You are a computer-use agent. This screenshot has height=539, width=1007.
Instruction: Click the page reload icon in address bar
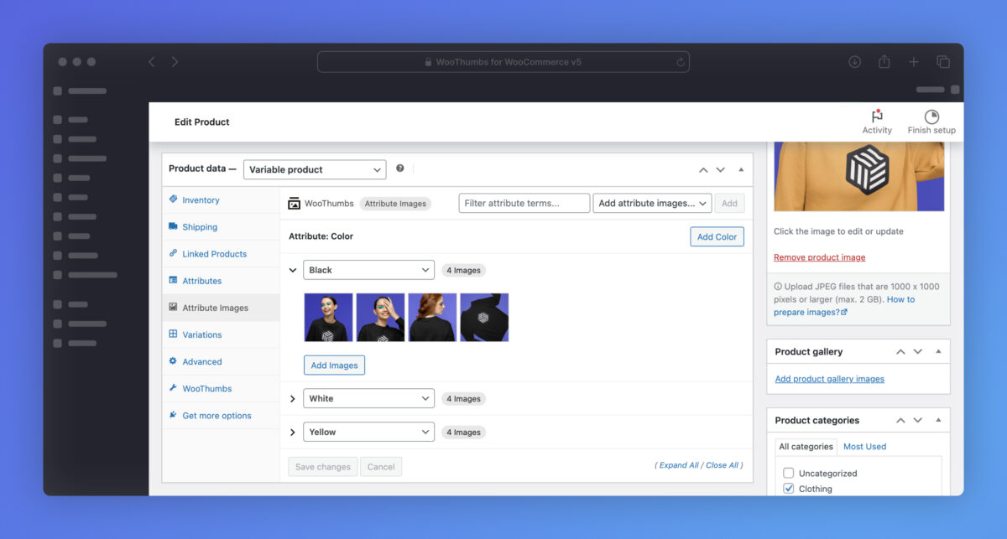coord(680,62)
